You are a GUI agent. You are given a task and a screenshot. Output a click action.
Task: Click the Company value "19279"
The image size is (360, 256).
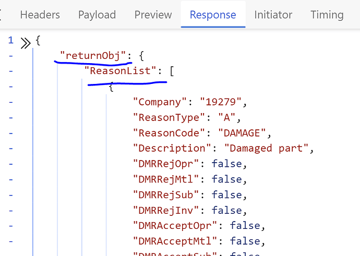tap(219, 102)
